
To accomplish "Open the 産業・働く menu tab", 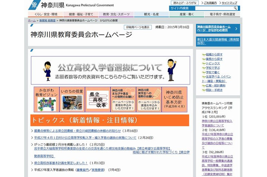I will click(x=187, y=14).
